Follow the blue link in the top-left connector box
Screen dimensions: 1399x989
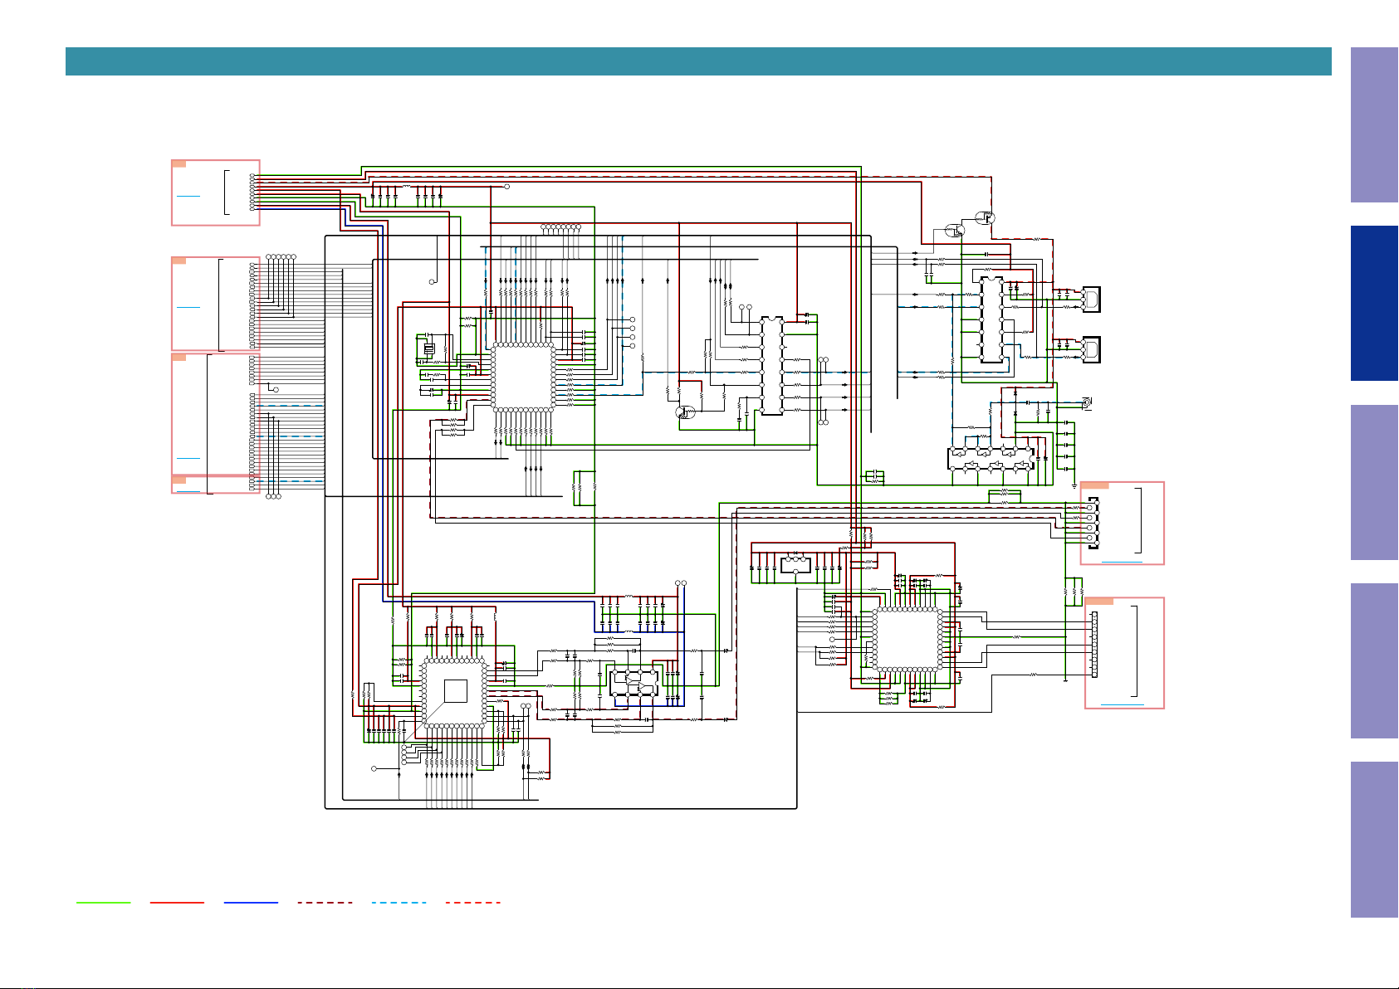click(x=188, y=196)
